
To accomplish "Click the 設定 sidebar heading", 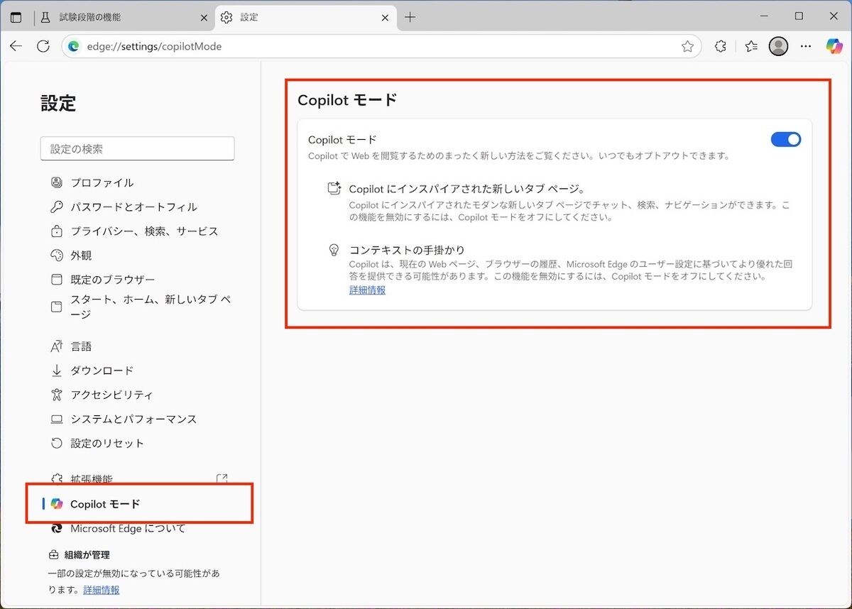I will pos(58,103).
